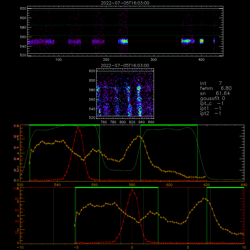Image resolution: width=250 pixels, height=250 pixels.
Task: Select the 'fwhm 6.80' readout line
Action: (216, 88)
